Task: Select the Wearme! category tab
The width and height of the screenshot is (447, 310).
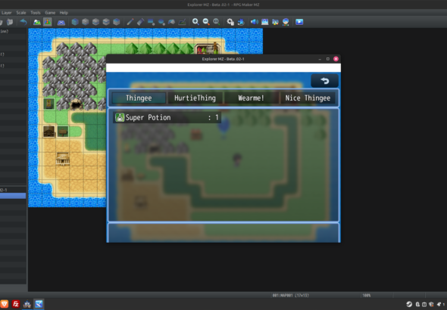Action: tap(251, 98)
